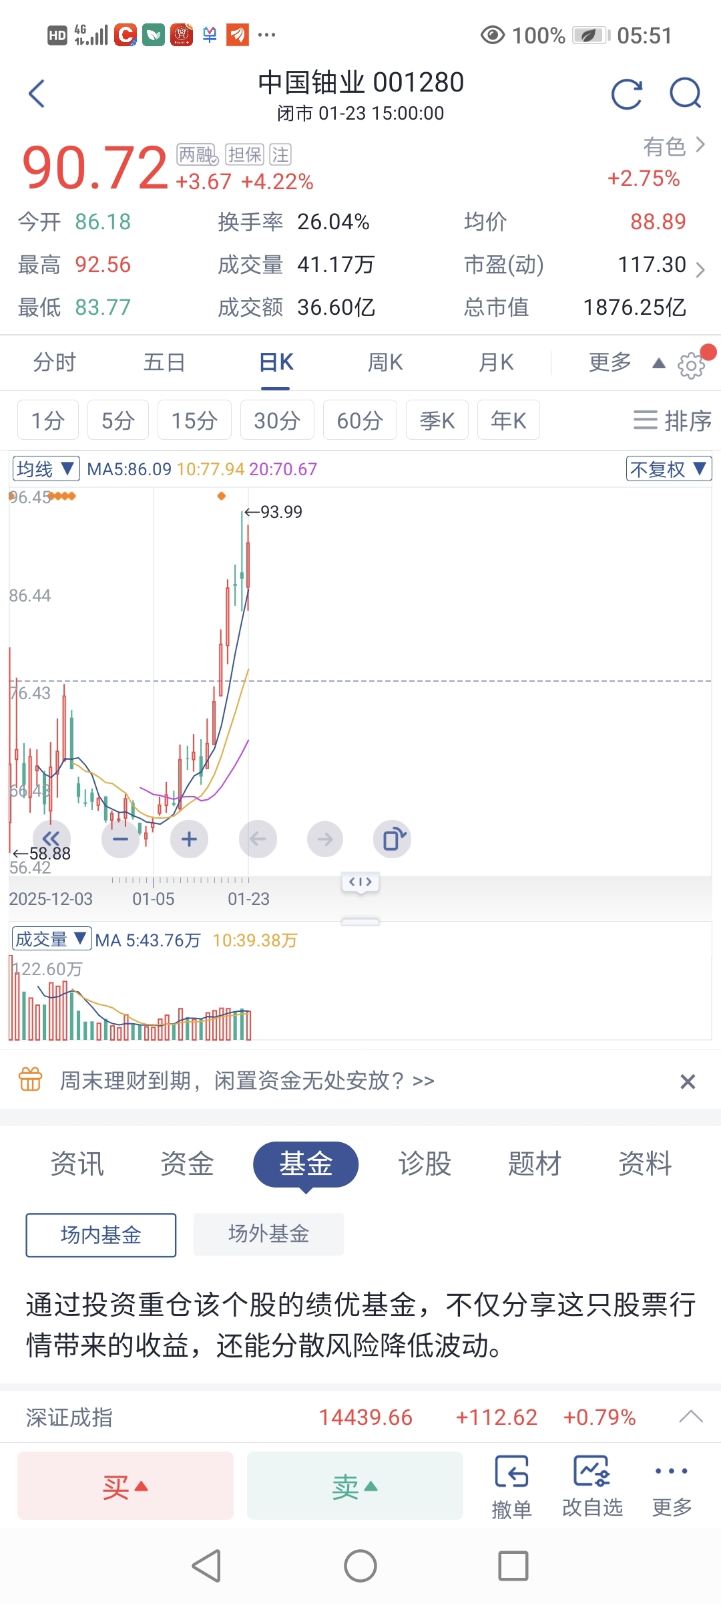
Task: Open chart settings gear icon
Action: pyautogui.click(x=691, y=365)
